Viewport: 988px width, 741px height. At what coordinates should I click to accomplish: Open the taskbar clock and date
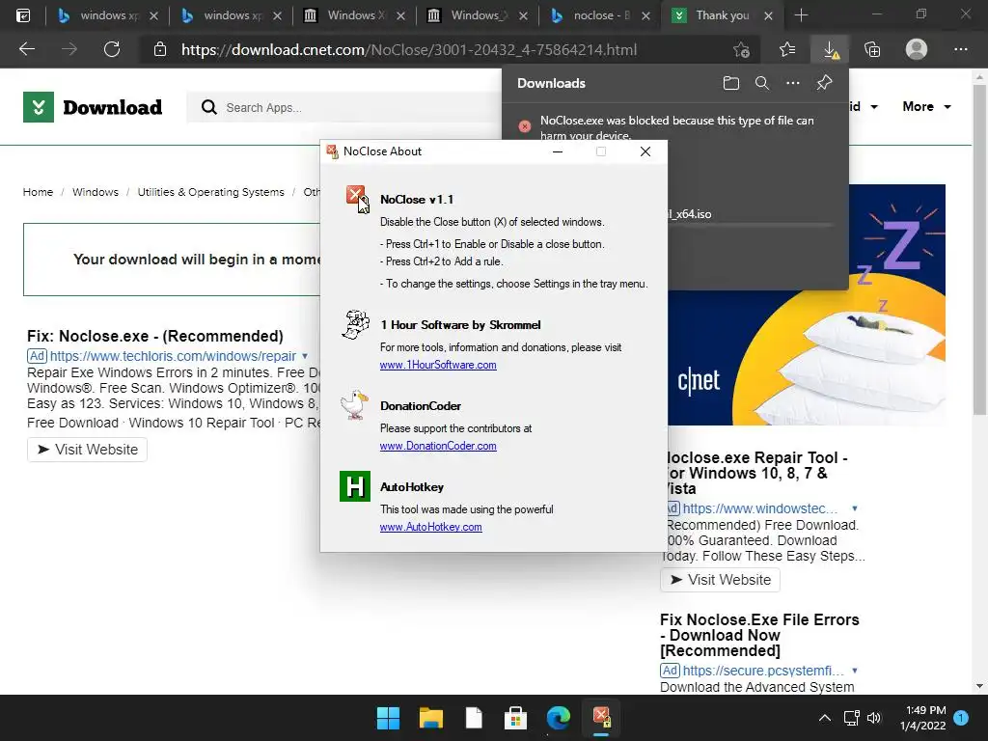pos(923,718)
